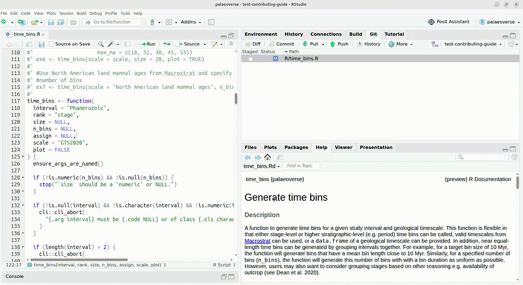The width and height of the screenshot is (523, 285).
Task: Click the editor vertical scrollbar thumb
Action: coord(236,99)
